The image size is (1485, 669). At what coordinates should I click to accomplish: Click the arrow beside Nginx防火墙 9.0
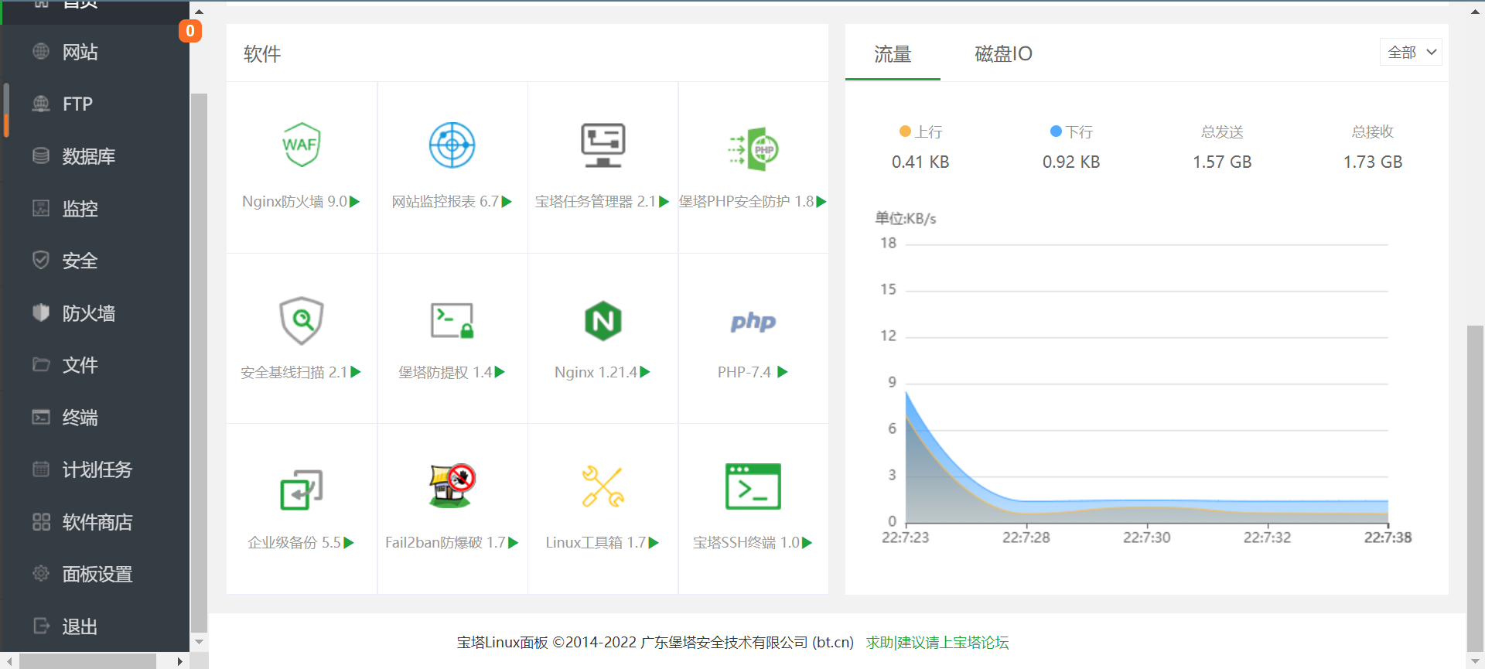click(x=355, y=202)
